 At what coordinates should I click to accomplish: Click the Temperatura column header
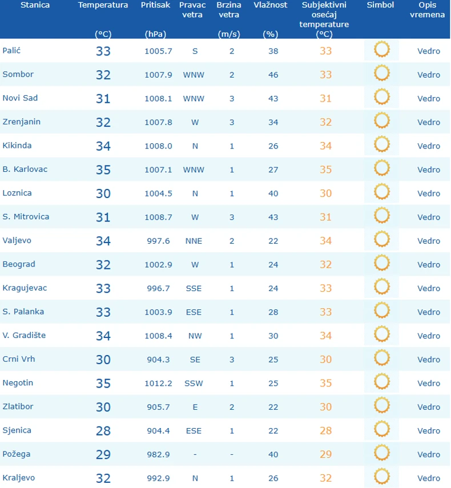pyautogui.click(x=103, y=5)
